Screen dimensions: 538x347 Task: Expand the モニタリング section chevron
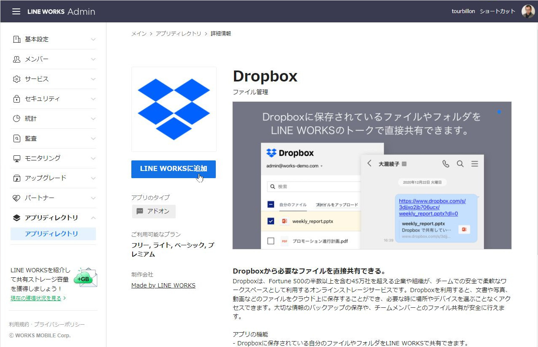pos(93,158)
